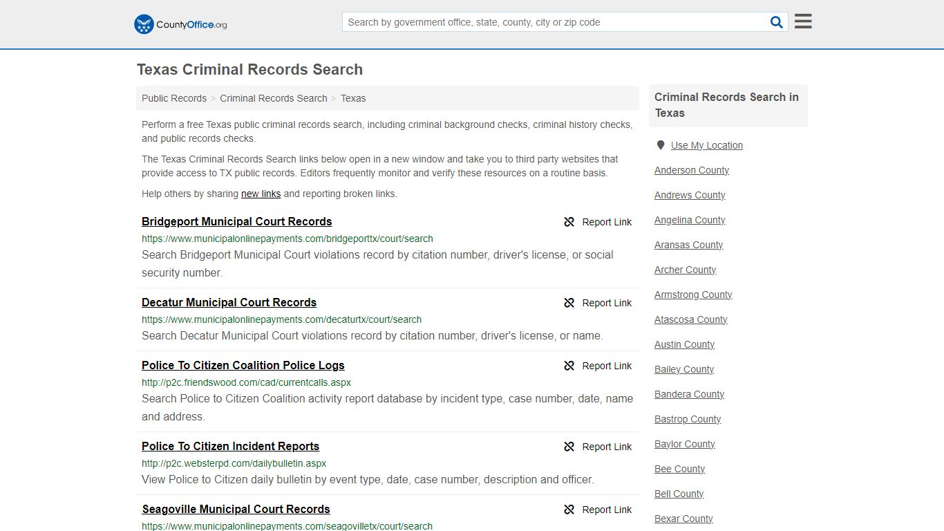Viewport: 944px width, 531px height.
Task: Click the magnifier search icon
Action: click(x=777, y=22)
